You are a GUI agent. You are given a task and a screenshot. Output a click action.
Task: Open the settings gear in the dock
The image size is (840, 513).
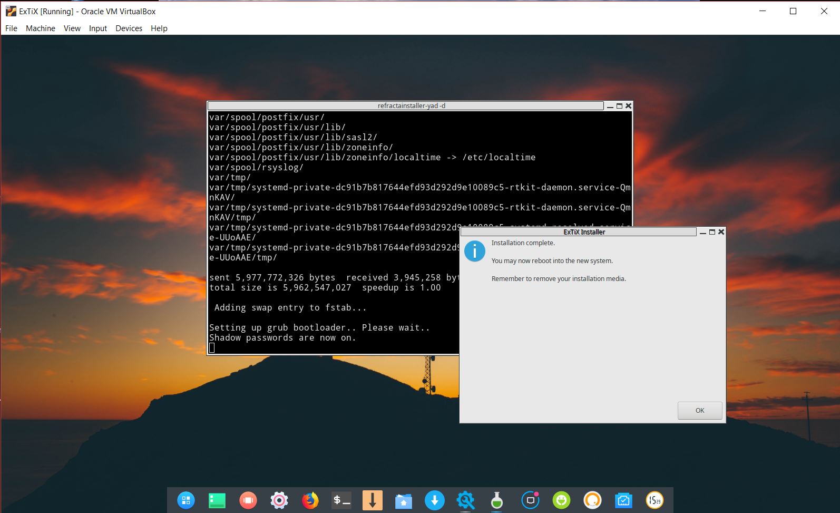coord(279,500)
